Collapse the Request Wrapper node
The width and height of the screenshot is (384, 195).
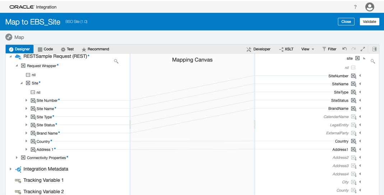(x=17, y=66)
